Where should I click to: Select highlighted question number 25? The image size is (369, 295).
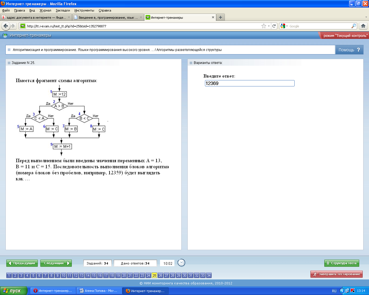(154, 275)
